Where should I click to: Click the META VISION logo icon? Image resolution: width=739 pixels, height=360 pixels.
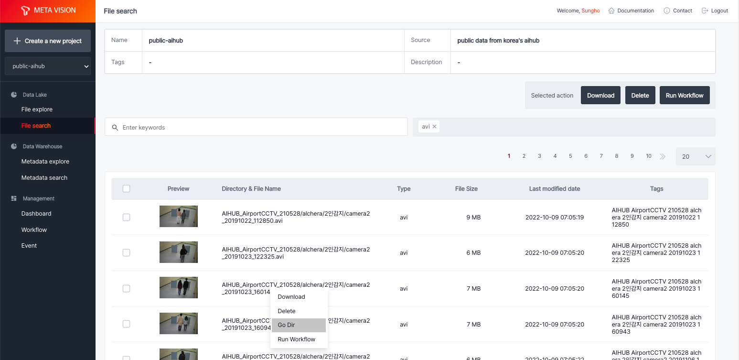coord(25,11)
